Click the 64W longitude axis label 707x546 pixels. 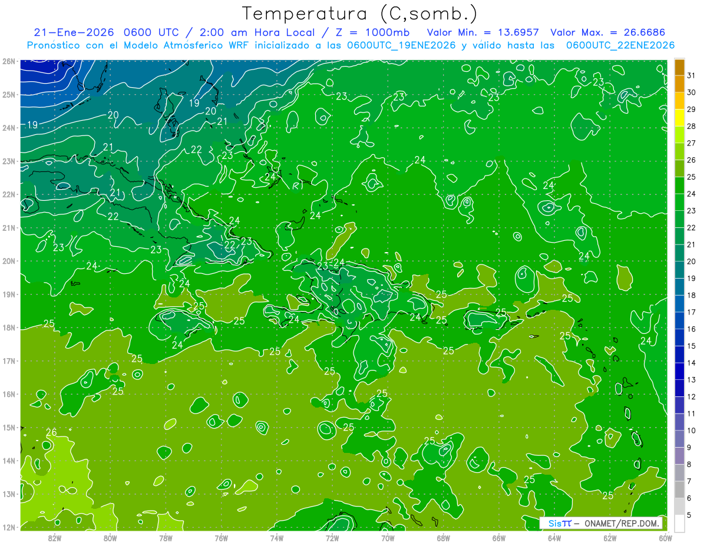pos(554,538)
